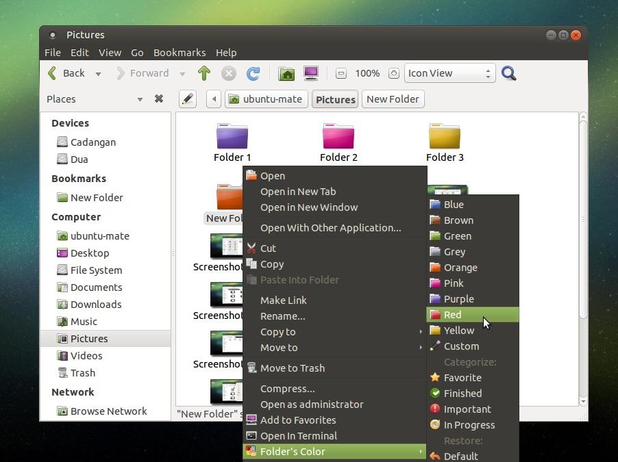
Task: Expand the Back button history arrow
Action: tap(97, 73)
